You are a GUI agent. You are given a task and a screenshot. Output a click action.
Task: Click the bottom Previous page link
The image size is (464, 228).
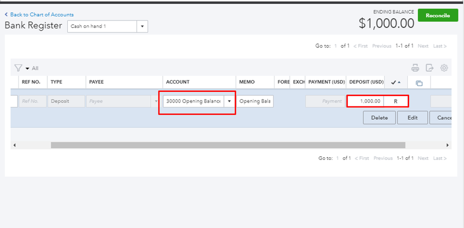click(x=383, y=158)
